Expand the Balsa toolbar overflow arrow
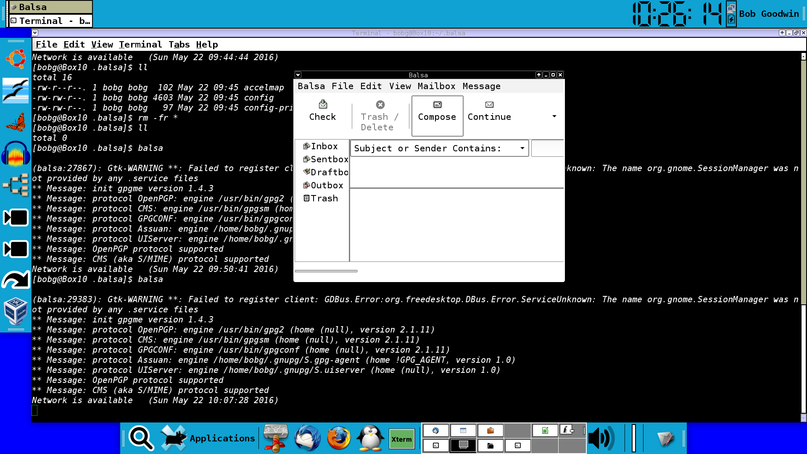The width and height of the screenshot is (807, 454). click(554, 116)
